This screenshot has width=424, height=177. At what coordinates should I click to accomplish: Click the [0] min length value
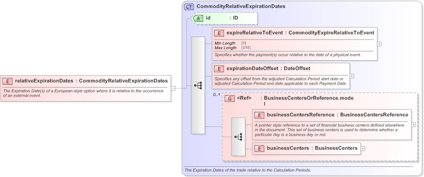pos(243,43)
